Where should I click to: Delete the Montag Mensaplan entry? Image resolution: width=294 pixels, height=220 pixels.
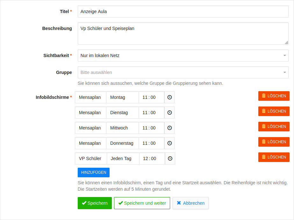pyautogui.click(x=274, y=96)
